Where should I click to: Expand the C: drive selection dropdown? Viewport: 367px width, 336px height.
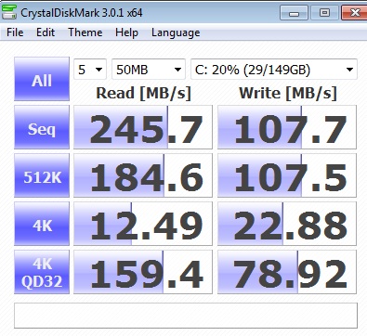pyautogui.click(x=274, y=70)
